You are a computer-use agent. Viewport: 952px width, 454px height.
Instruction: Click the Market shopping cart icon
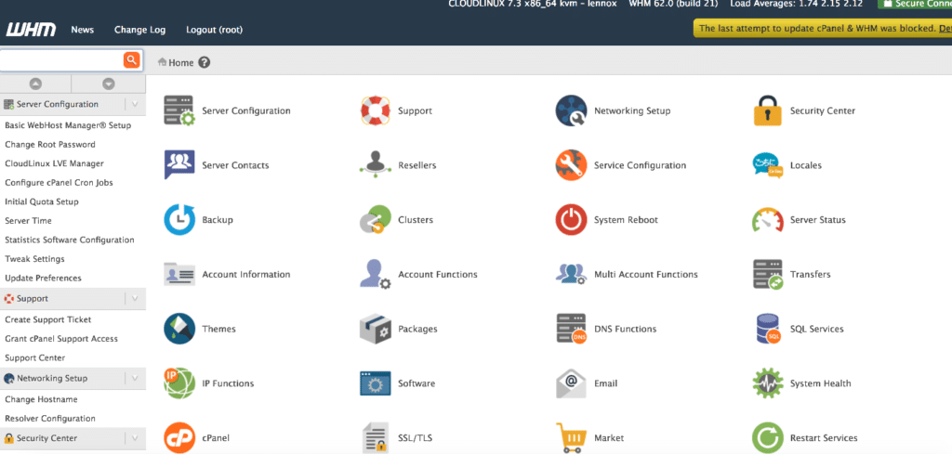(x=570, y=437)
